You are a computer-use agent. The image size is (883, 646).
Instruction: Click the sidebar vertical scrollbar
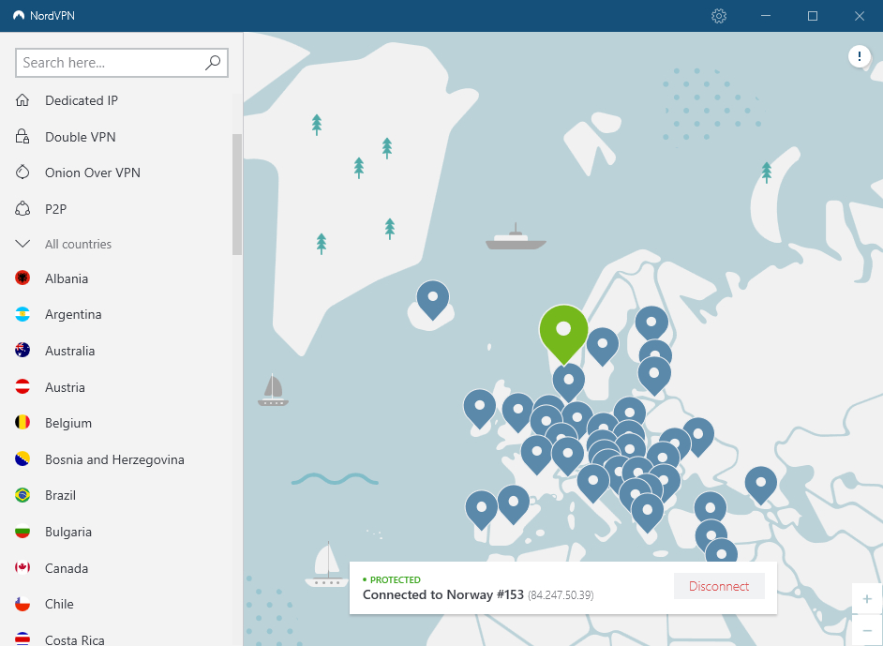pos(237,194)
